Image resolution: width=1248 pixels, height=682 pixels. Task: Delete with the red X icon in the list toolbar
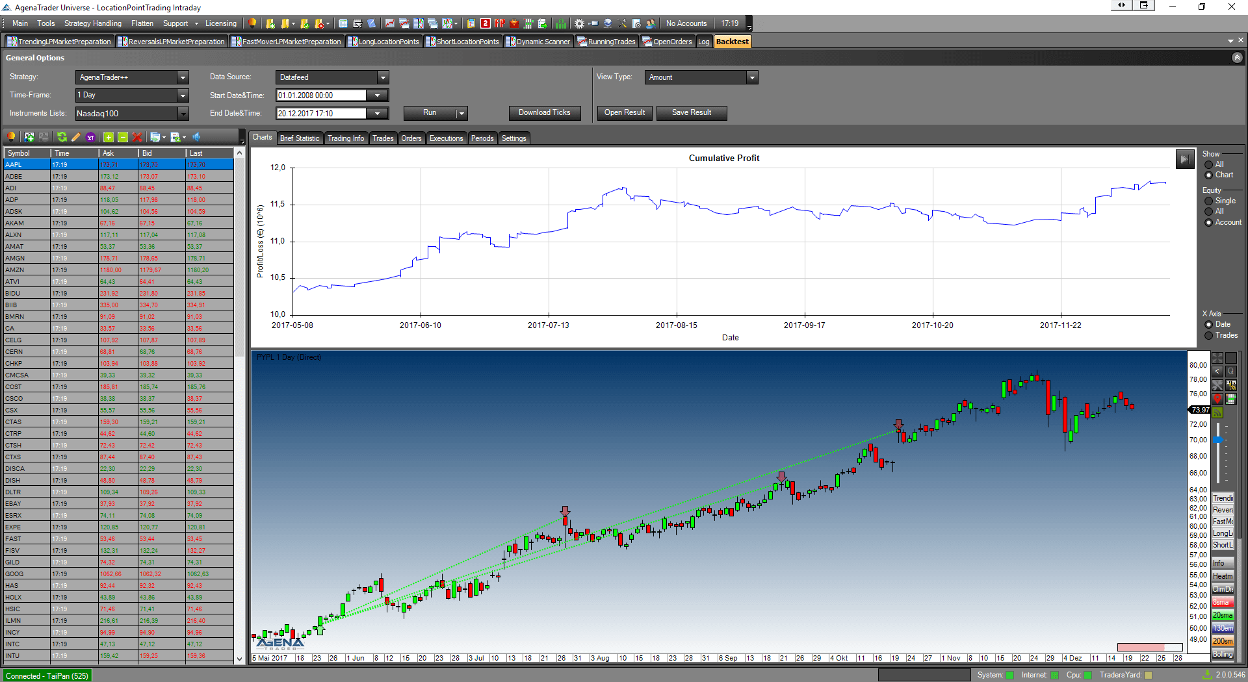[x=137, y=137]
